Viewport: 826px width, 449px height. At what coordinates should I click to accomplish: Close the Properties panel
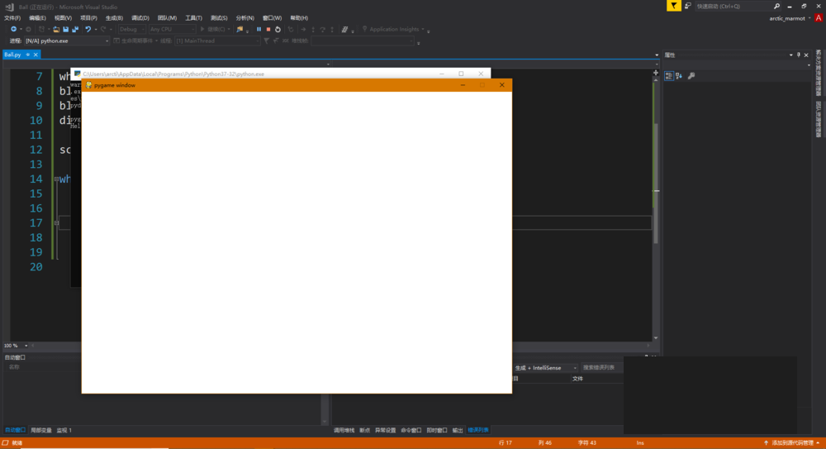(806, 55)
